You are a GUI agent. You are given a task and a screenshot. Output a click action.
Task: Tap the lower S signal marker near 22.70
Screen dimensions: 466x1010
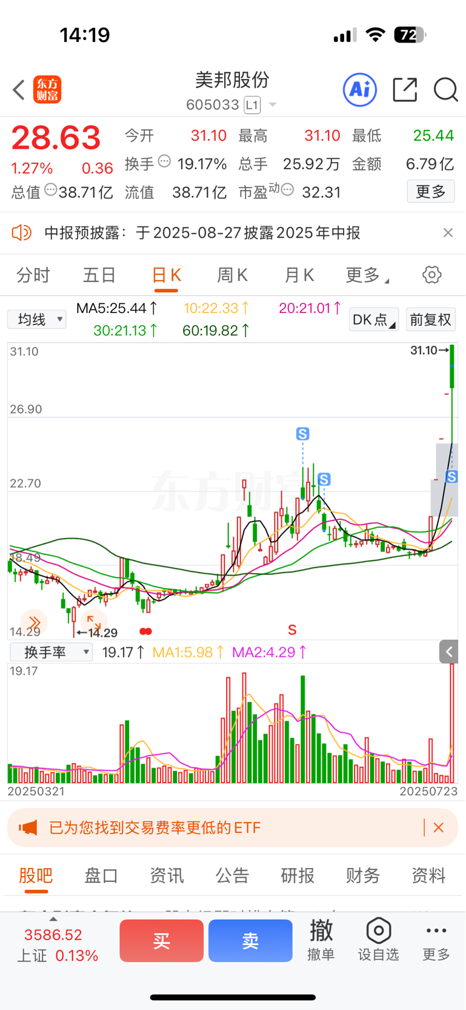coord(324,480)
